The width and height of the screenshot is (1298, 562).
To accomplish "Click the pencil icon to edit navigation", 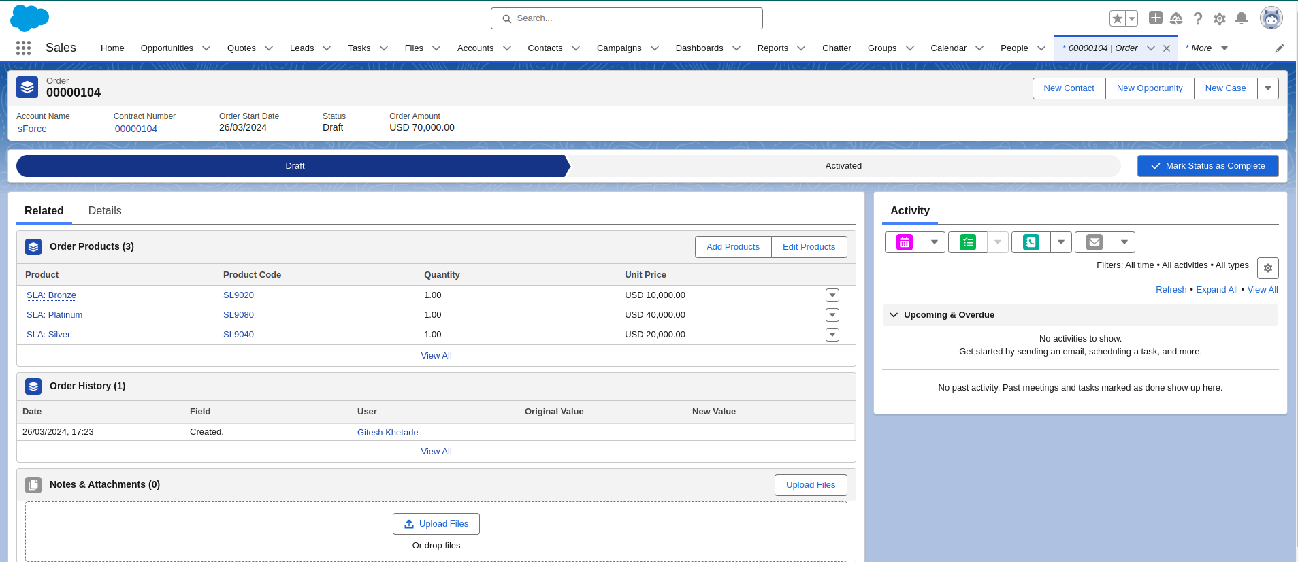I will 1280,48.
